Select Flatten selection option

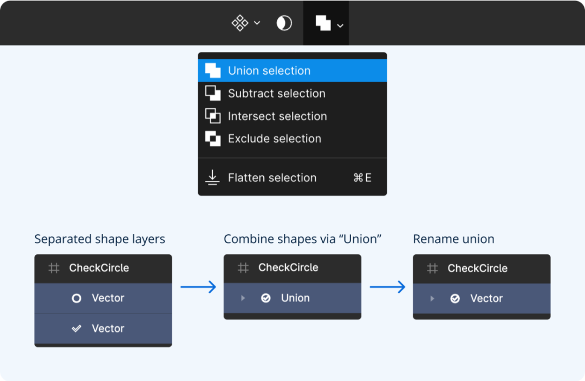tap(292, 178)
